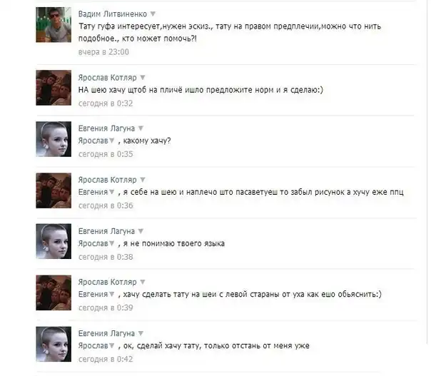Image resolution: width=431 pixels, height=376 pixels.
Task: Open Евгения Лагуна's name link at 0:38
Action: (106, 231)
